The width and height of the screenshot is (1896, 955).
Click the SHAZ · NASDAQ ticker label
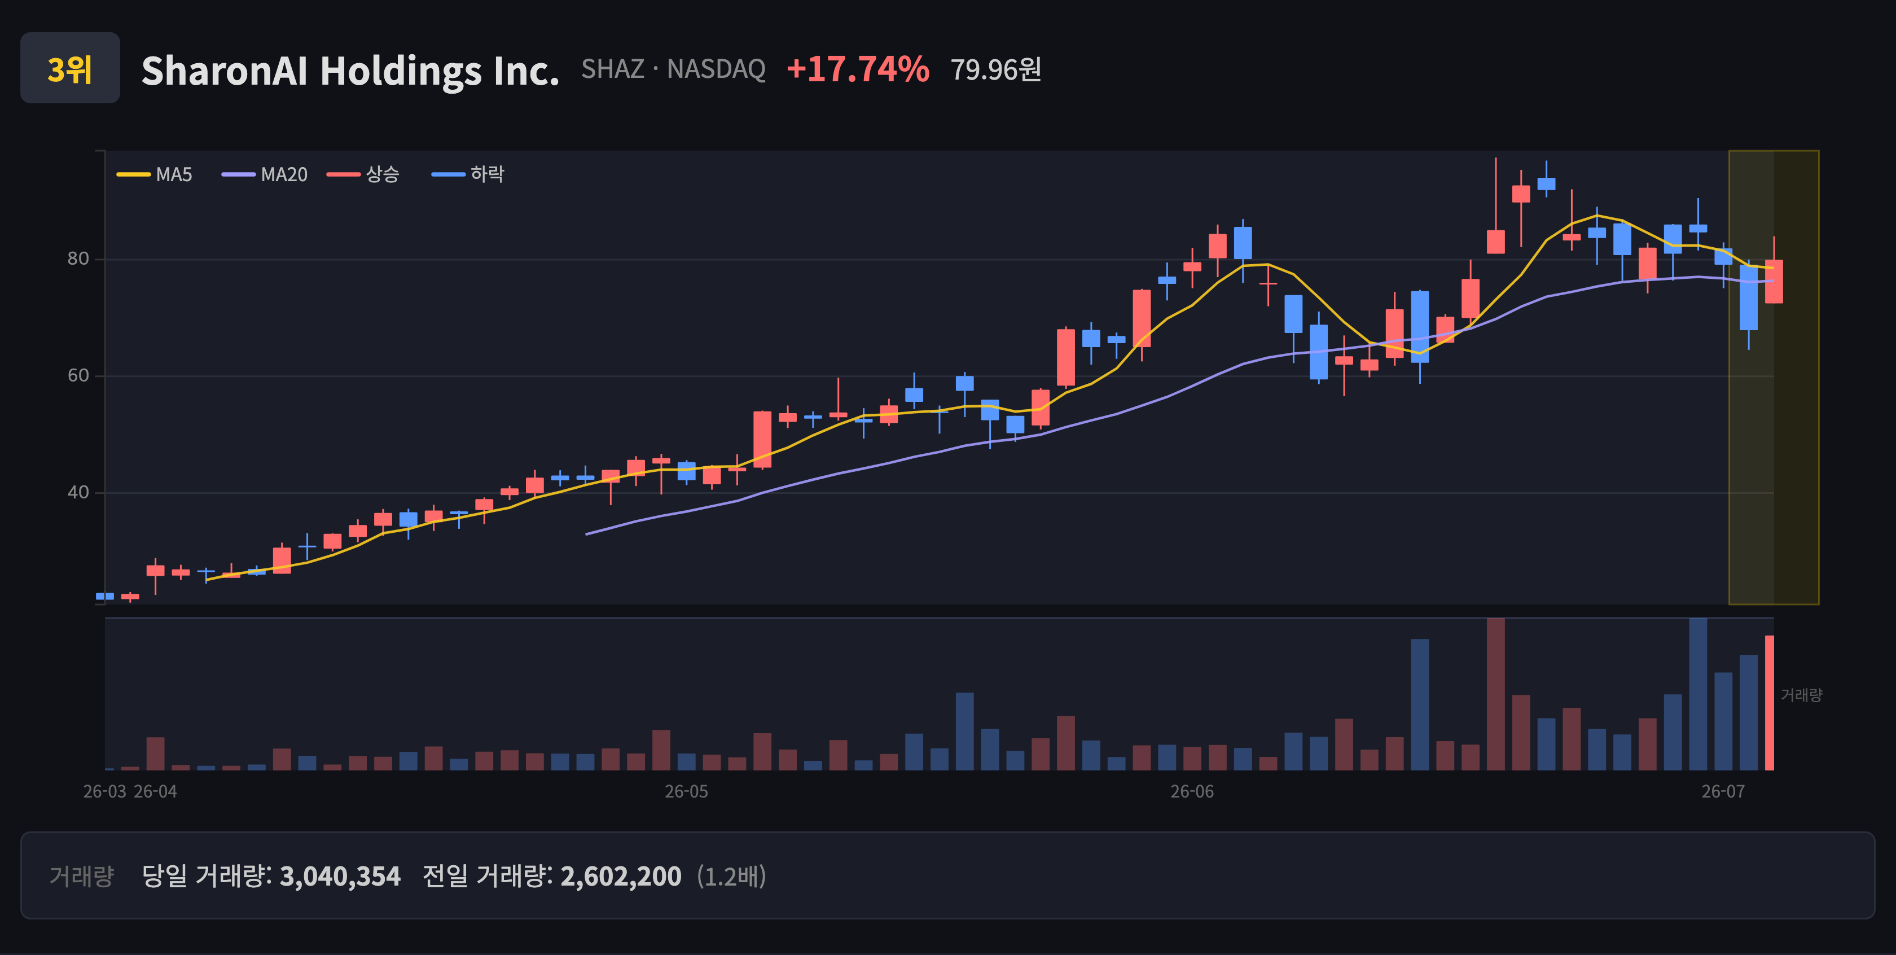673,69
